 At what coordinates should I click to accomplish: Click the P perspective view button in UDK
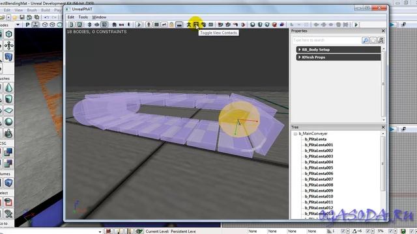(x=27, y=25)
